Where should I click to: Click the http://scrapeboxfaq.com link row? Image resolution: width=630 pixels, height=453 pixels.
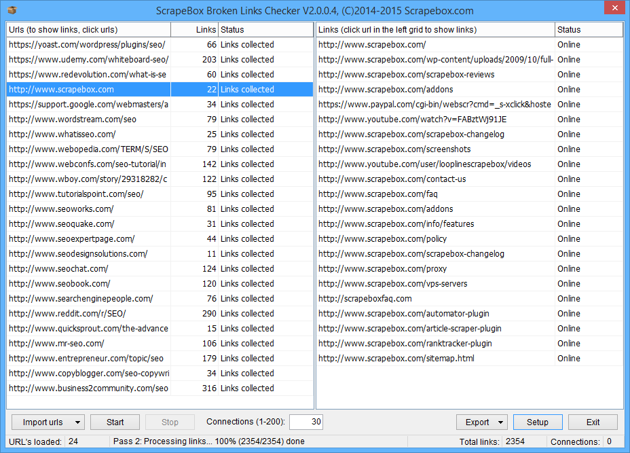(x=469, y=299)
